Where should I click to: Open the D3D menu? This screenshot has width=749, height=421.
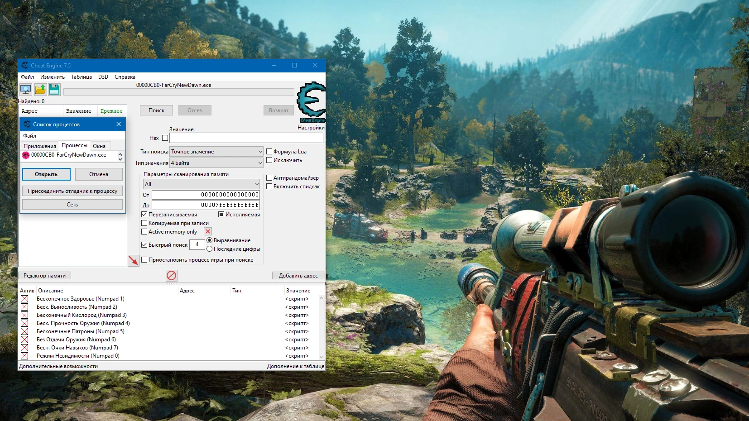[x=103, y=77]
